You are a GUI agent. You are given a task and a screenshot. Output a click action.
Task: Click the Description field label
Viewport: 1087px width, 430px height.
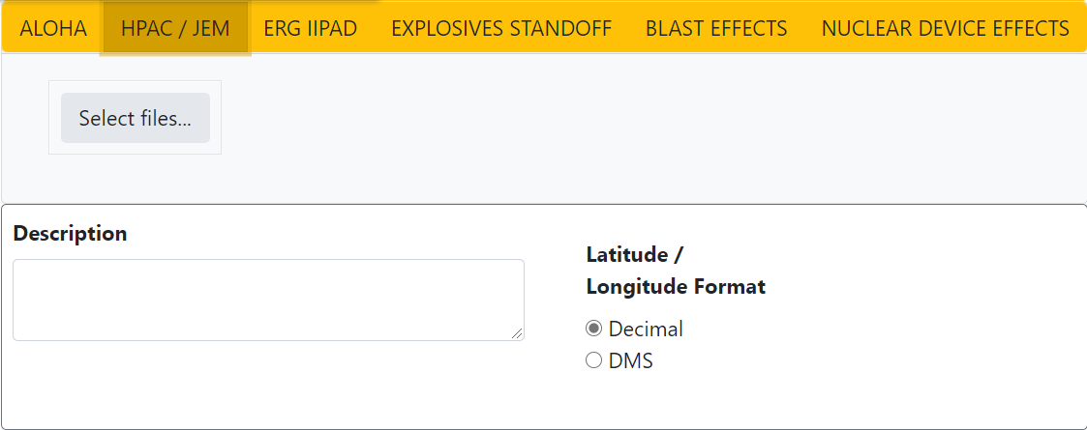click(x=70, y=234)
